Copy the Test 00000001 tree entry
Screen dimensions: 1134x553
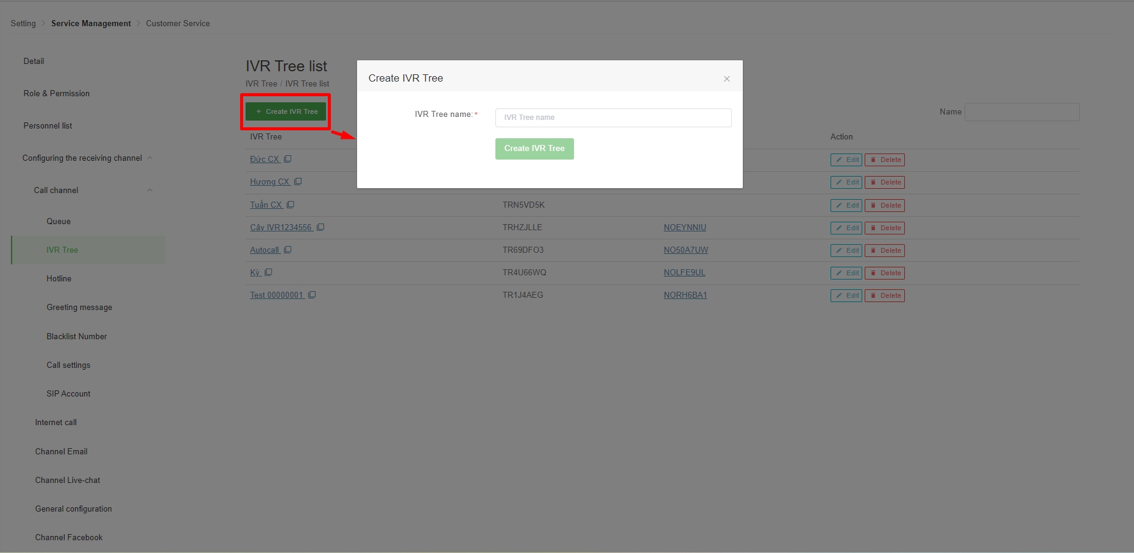point(312,295)
